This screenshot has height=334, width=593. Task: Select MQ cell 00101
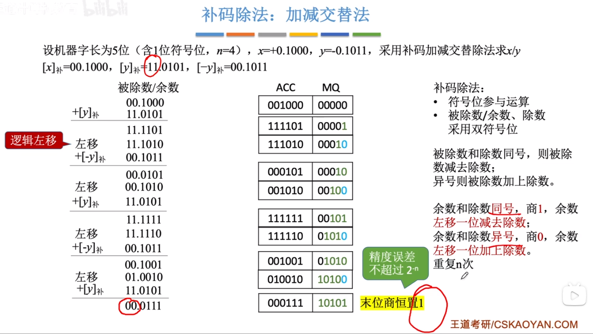[332, 218]
